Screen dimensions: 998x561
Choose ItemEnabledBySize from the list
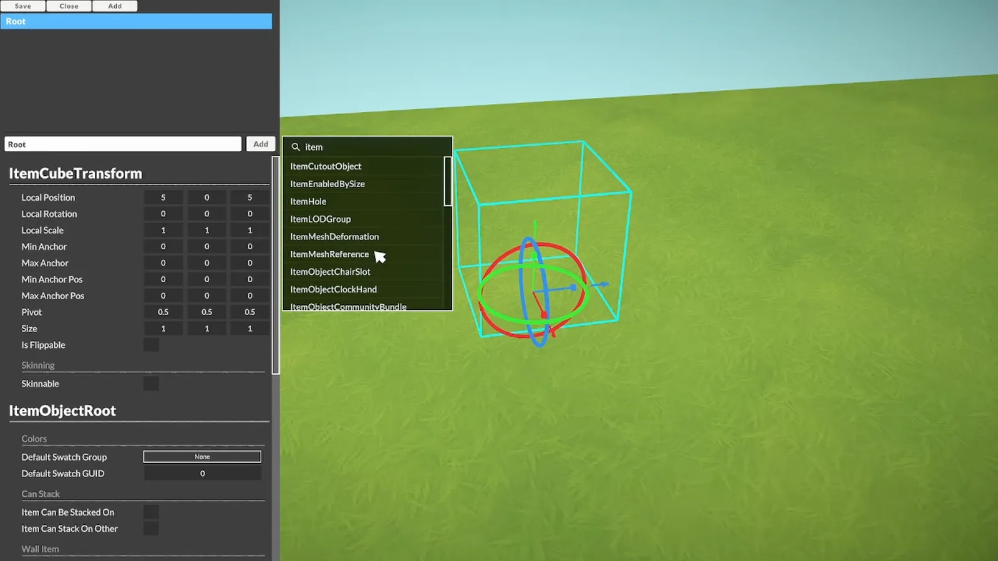click(x=327, y=184)
